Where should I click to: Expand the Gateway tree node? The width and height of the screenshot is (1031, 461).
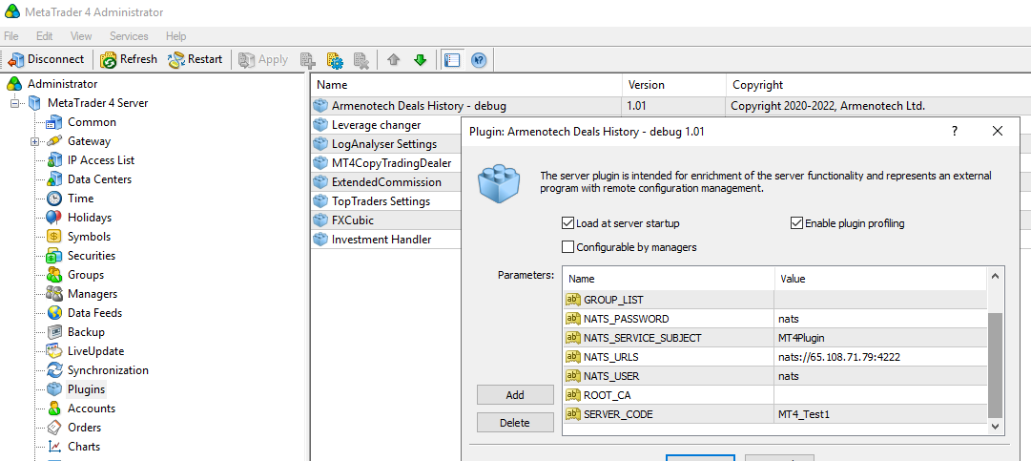pyautogui.click(x=35, y=141)
